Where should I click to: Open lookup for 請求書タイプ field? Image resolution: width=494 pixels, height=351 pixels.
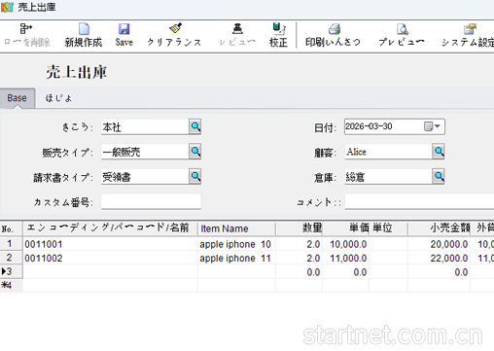[195, 176]
